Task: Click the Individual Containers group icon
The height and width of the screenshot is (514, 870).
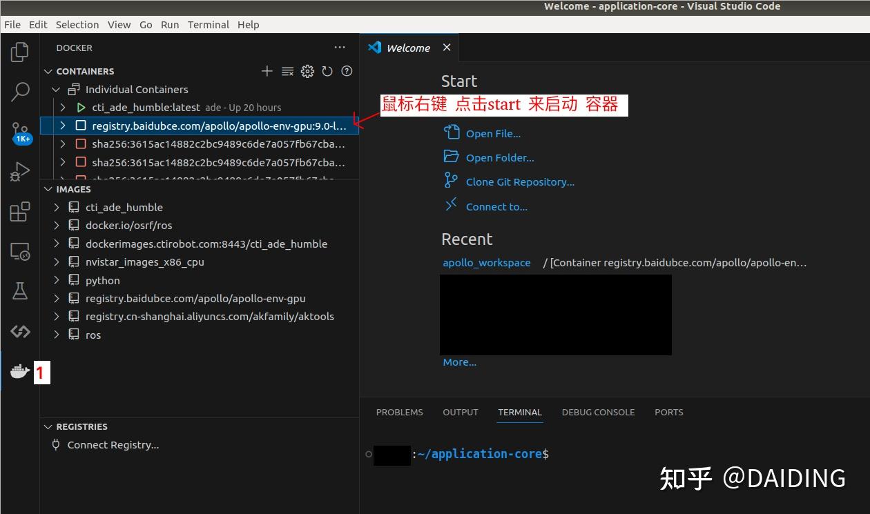Action: [x=74, y=90]
